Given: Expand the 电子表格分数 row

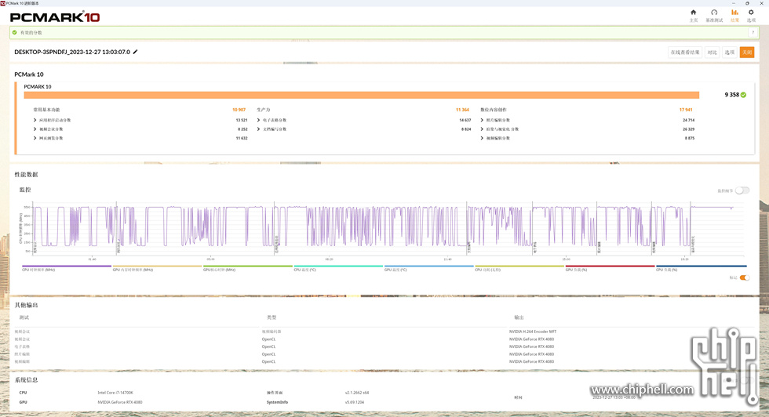Looking at the screenshot, I should pos(258,120).
